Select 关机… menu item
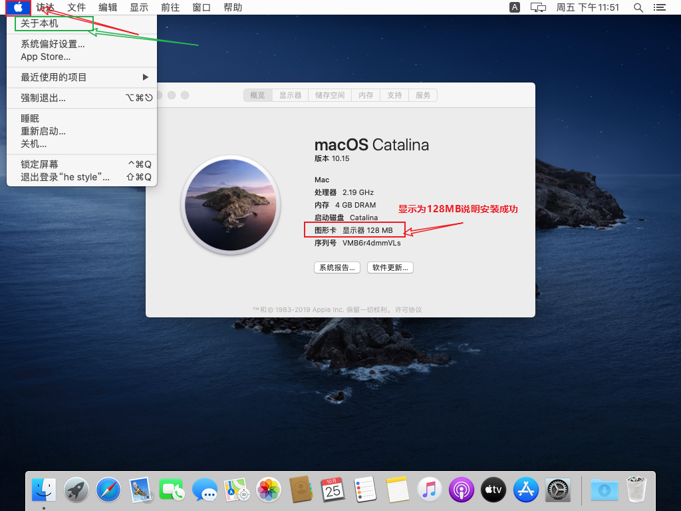Image resolution: width=681 pixels, height=511 pixels. 82,144
